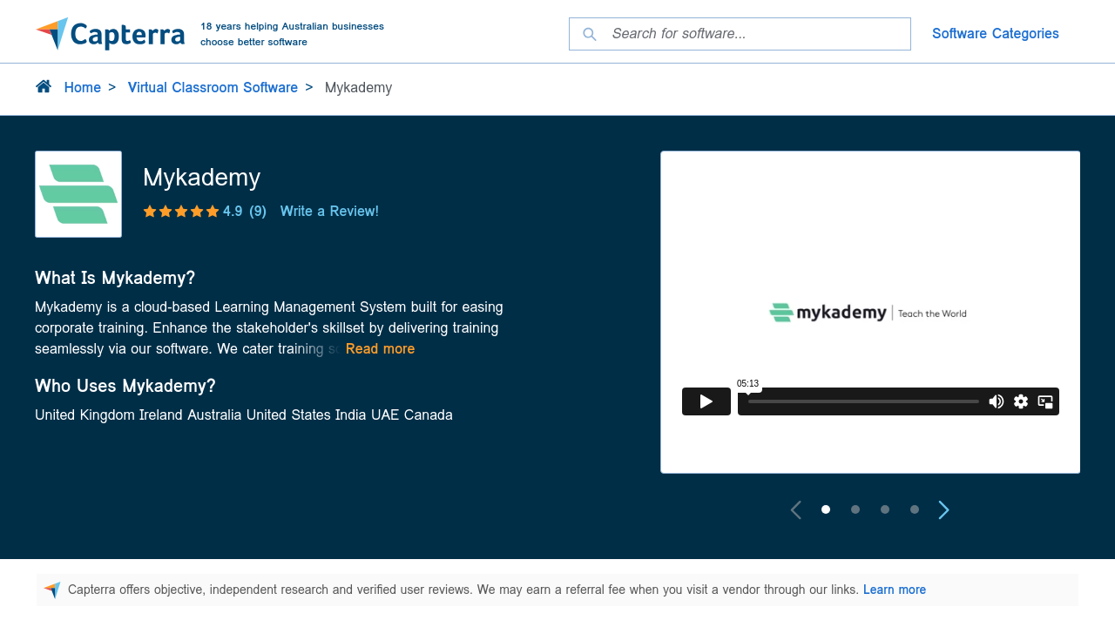Select the fourth carousel dot
Screen dimensions: 1115x627
pos(915,509)
